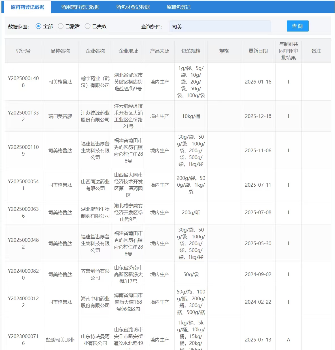Image resolution: width=335 pixels, height=350 pixels.
Task: Select the 已失效 radio button
Action: [x=88, y=26]
